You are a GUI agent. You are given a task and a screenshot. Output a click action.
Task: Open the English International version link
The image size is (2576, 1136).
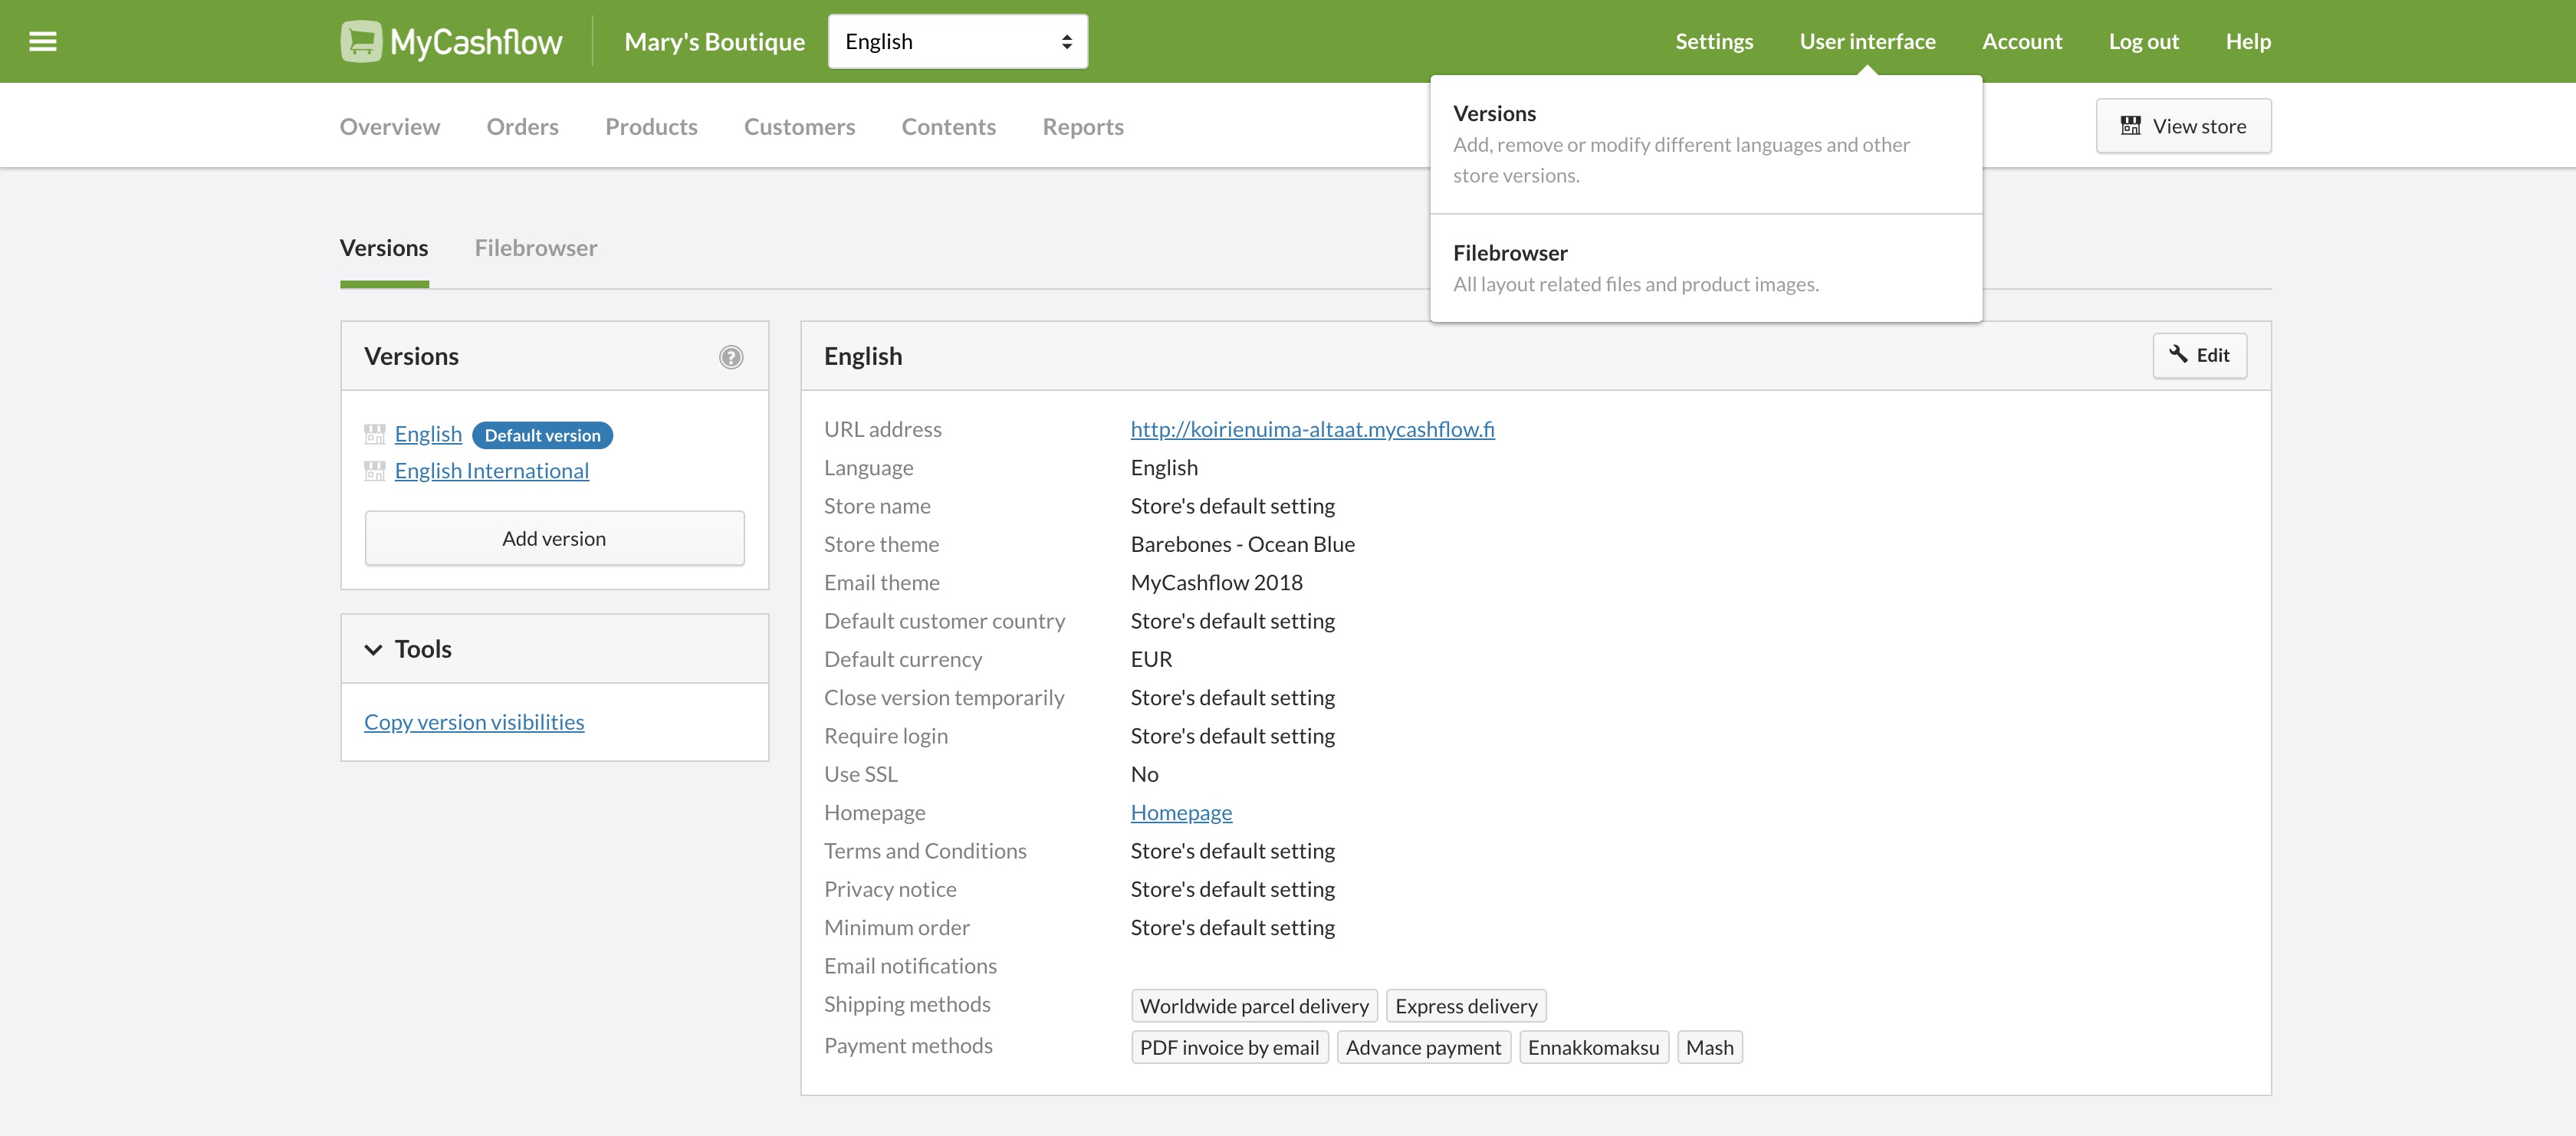click(491, 471)
